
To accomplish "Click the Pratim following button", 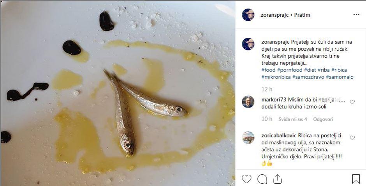I will point(302,15).
